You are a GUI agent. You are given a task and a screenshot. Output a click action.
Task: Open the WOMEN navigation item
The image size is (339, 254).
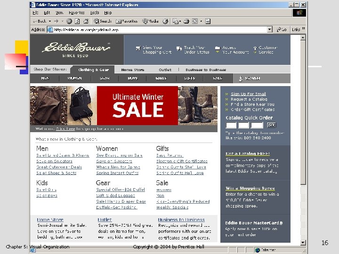point(74,79)
